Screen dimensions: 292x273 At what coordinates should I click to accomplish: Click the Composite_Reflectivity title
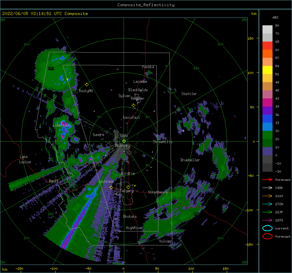146,5
